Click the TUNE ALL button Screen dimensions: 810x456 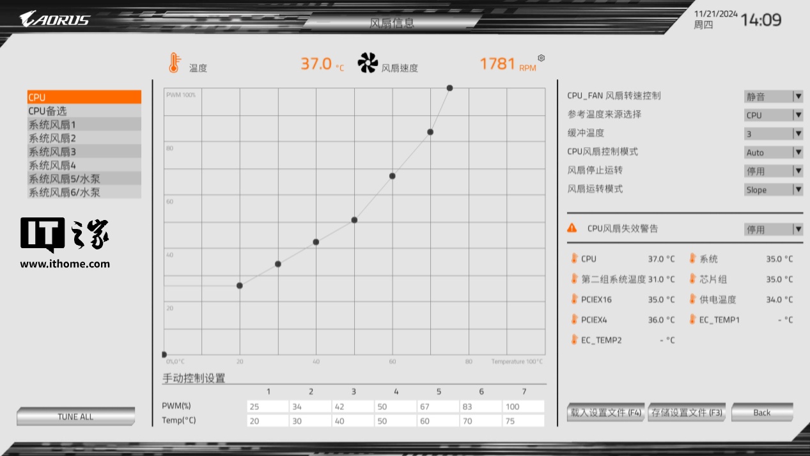click(x=75, y=416)
